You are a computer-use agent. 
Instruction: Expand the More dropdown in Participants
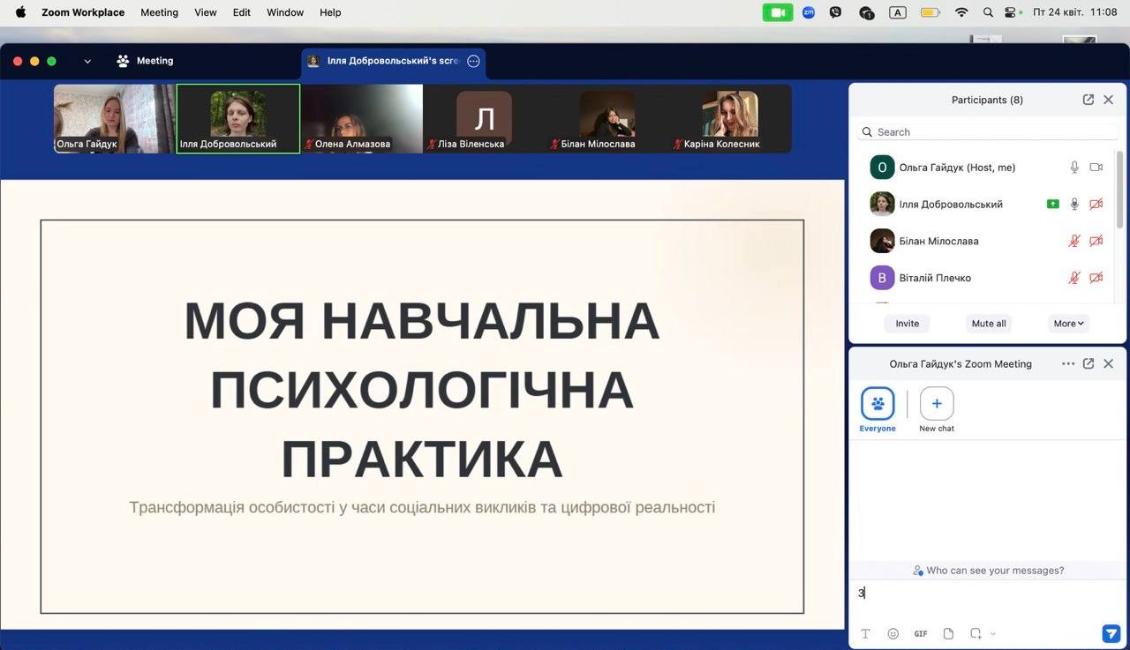click(1068, 324)
